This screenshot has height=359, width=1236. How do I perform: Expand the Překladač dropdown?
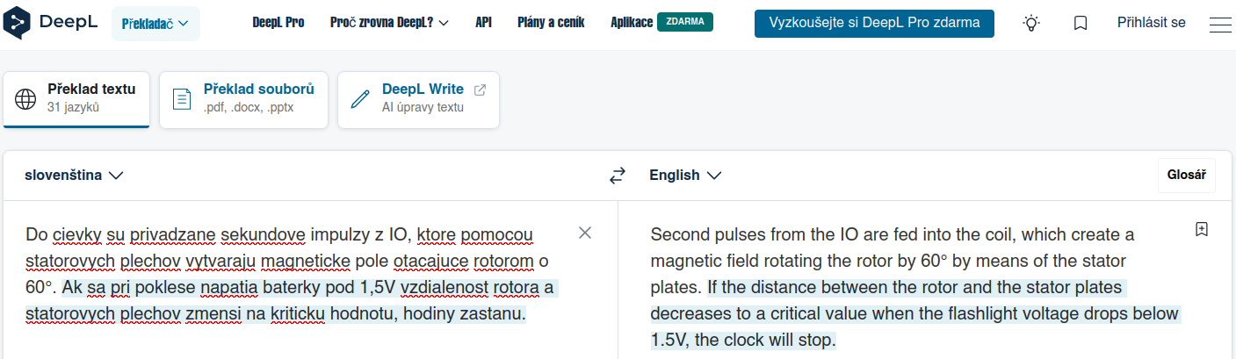(155, 24)
